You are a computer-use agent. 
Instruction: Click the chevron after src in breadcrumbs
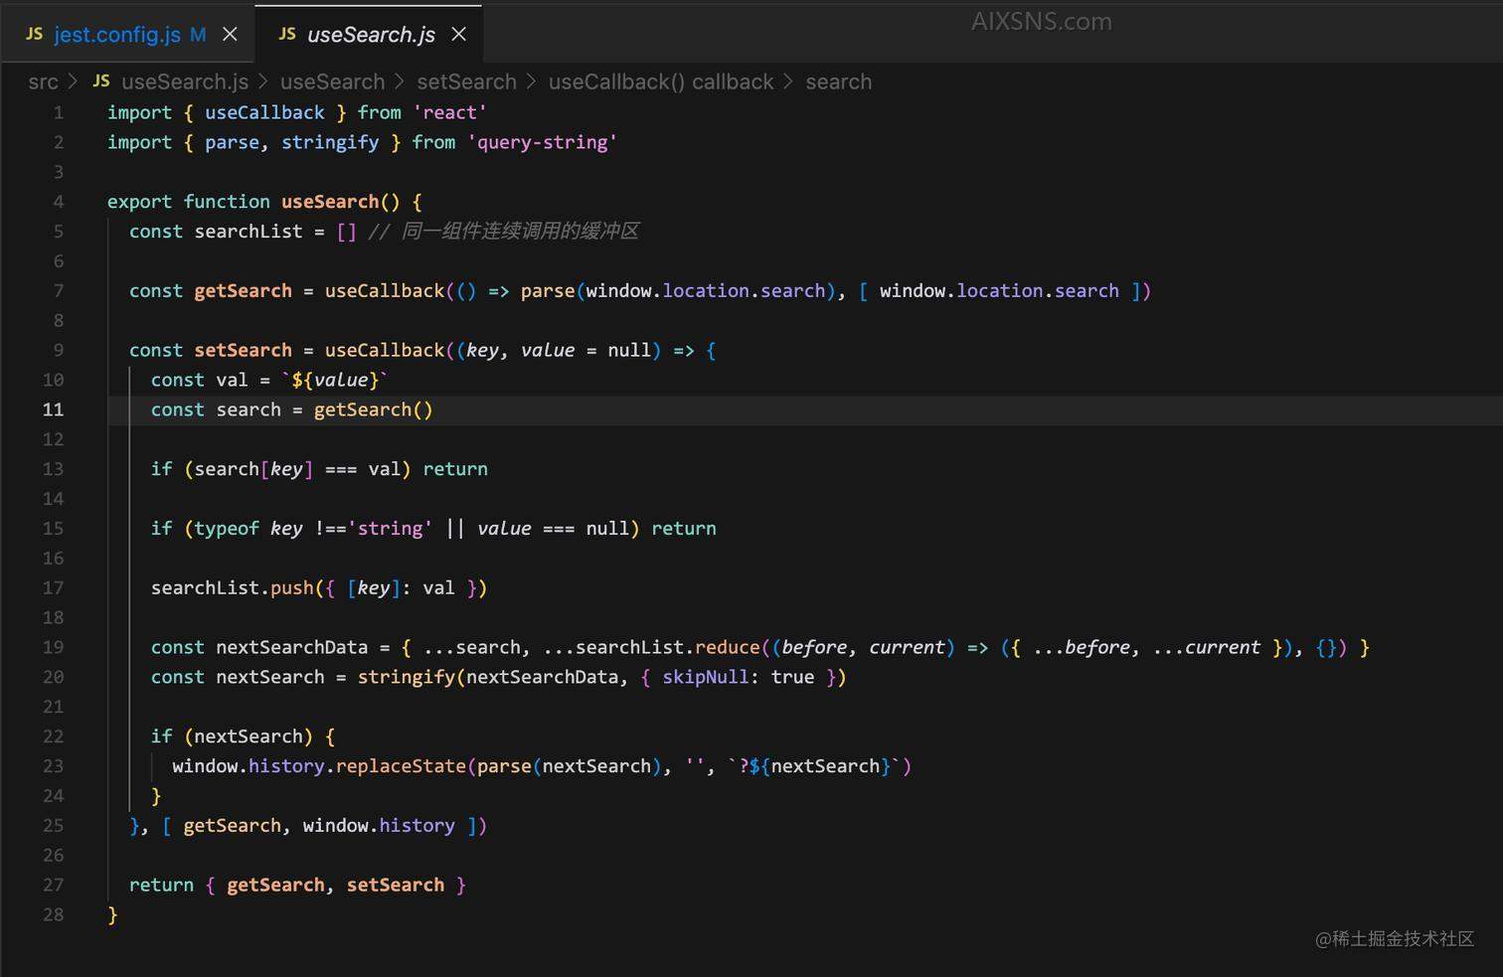pyautogui.click(x=73, y=82)
